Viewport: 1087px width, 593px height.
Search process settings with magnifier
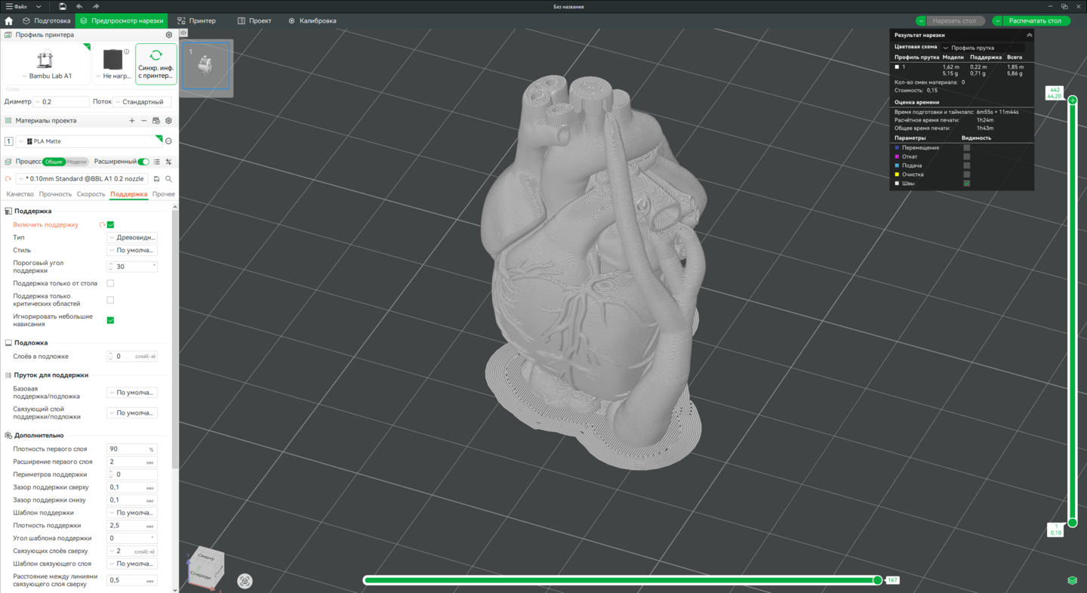tap(168, 179)
